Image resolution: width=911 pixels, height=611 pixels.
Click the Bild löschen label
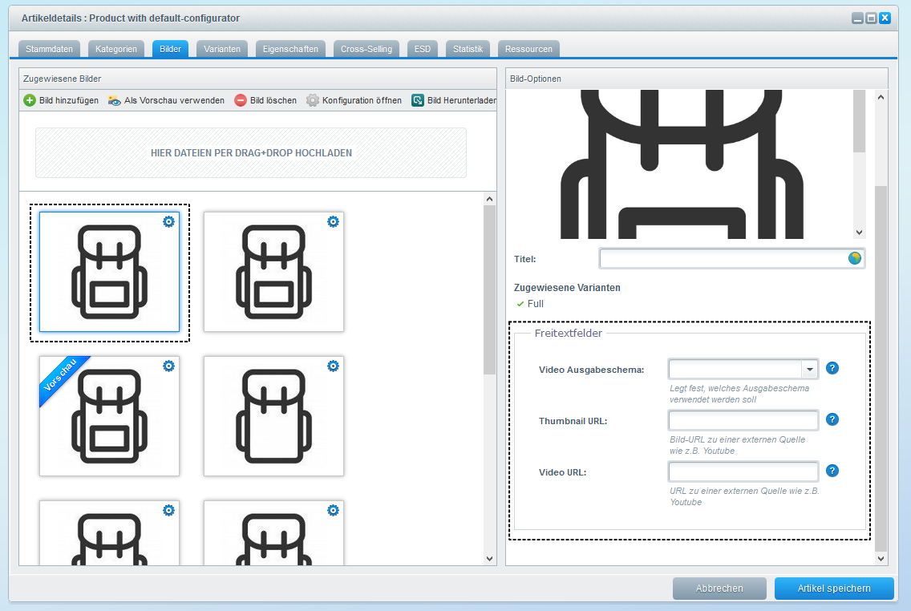273,100
